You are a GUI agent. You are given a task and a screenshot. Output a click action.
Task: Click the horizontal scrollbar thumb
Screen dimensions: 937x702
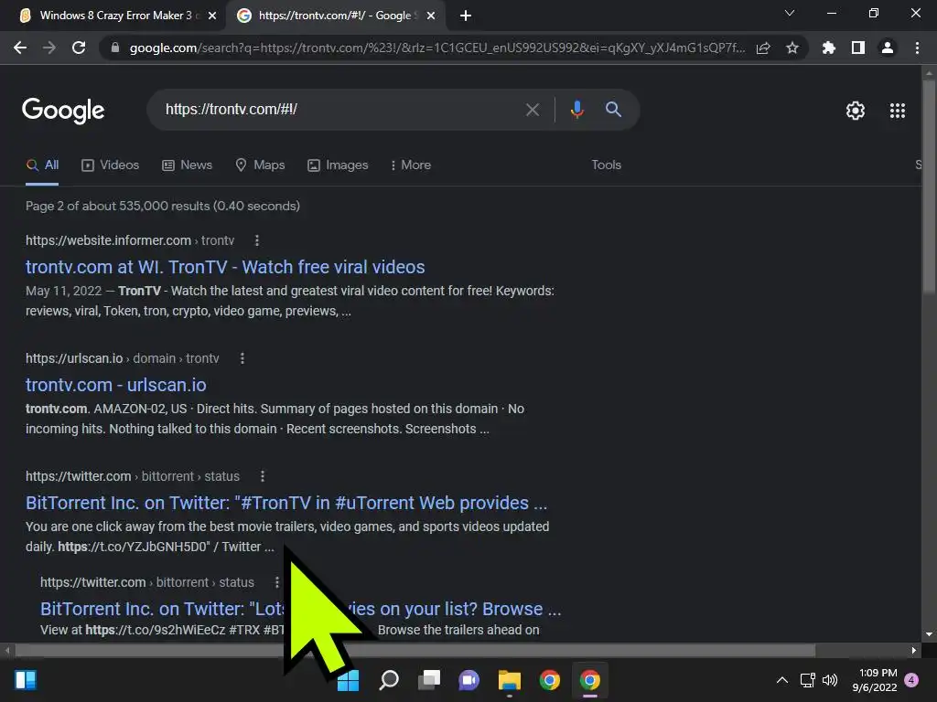coord(415,650)
